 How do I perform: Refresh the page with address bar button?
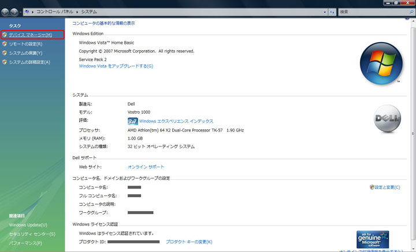[332, 12]
